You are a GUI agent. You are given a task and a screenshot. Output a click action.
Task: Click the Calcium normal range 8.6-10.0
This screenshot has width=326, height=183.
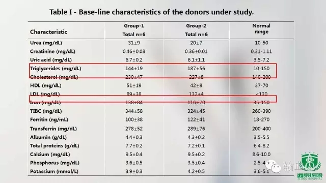click(x=261, y=155)
